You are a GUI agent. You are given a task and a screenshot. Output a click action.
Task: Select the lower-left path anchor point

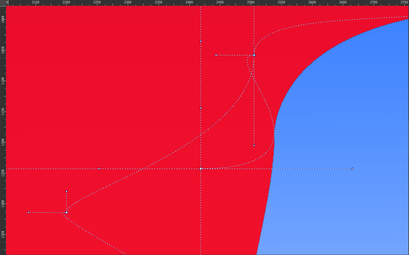tap(66, 212)
